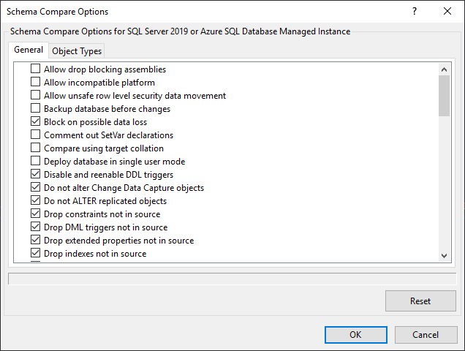Uncheck Block on possible data loss
The width and height of the screenshot is (465, 351).
(x=36, y=122)
